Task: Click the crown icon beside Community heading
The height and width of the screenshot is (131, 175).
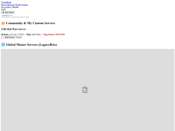Action: [3, 23]
